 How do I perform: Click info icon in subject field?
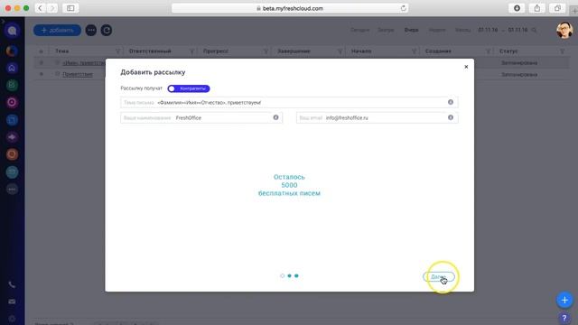[x=451, y=102]
